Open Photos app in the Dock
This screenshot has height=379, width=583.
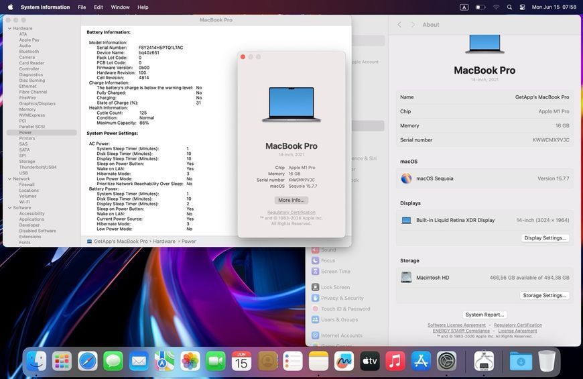(190, 361)
